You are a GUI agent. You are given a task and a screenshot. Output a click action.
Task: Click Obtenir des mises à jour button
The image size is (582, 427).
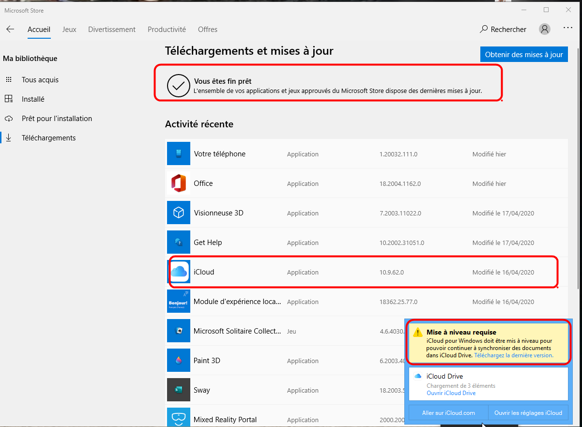[524, 55]
